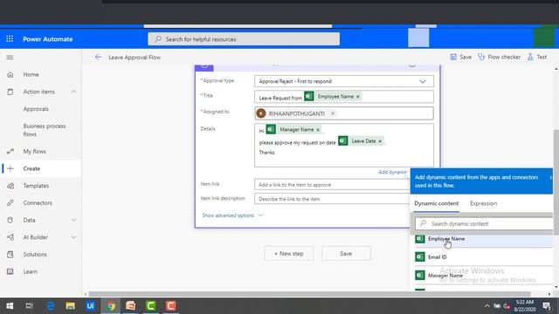The image size is (559, 314).
Task: Click the Connectors icon
Action: point(10,202)
